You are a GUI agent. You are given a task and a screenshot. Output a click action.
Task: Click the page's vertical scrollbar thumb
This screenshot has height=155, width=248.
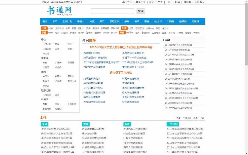coord(246,35)
